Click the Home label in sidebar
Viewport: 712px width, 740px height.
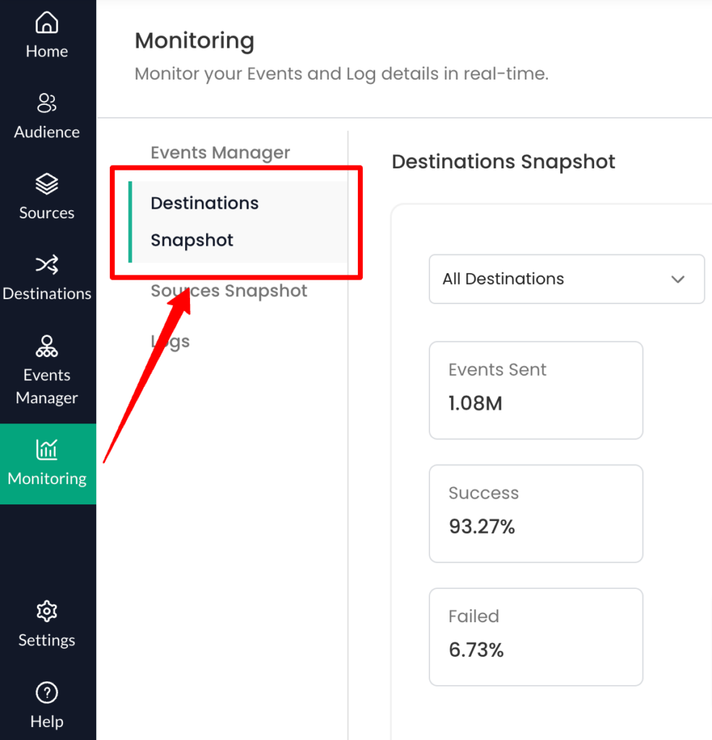(47, 51)
